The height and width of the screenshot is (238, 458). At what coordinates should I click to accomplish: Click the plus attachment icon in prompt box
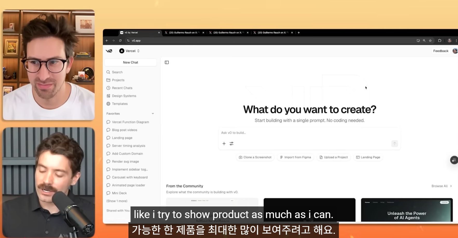click(224, 144)
